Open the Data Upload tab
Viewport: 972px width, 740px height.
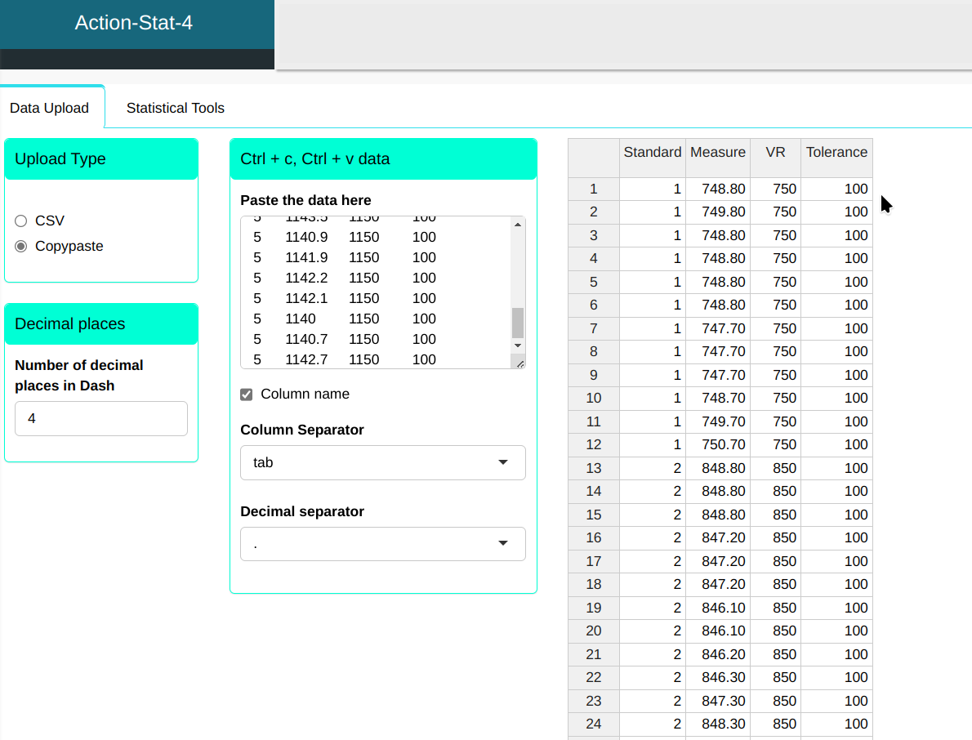pos(50,108)
